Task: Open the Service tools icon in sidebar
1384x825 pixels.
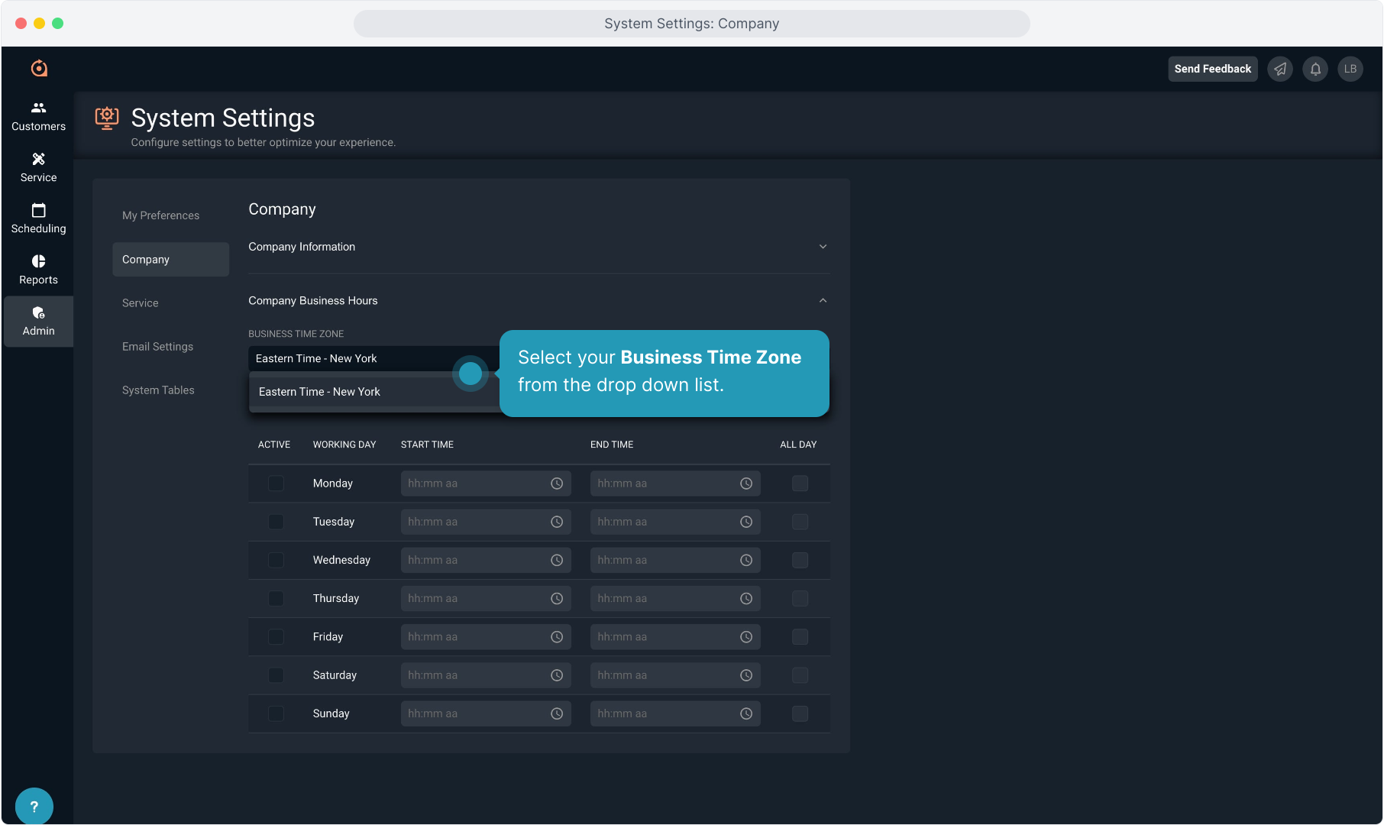Action: coord(38,160)
